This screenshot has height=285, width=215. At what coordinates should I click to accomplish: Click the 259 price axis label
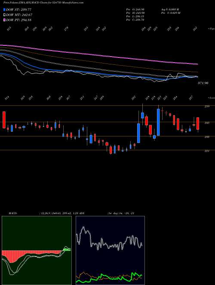pyautogui.click(x=207, y=106)
